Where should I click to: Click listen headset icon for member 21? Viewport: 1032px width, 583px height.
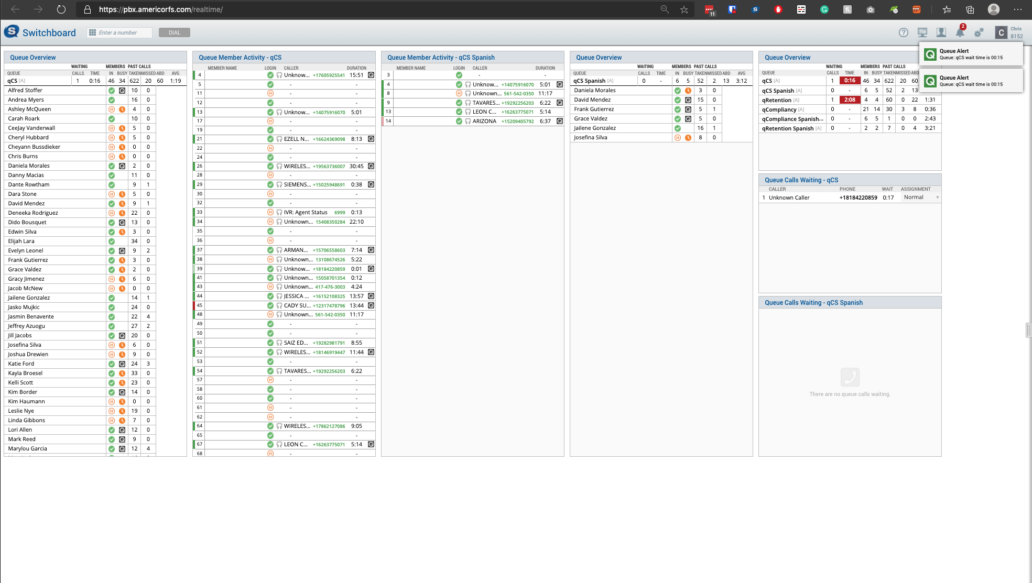tap(279, 139)
